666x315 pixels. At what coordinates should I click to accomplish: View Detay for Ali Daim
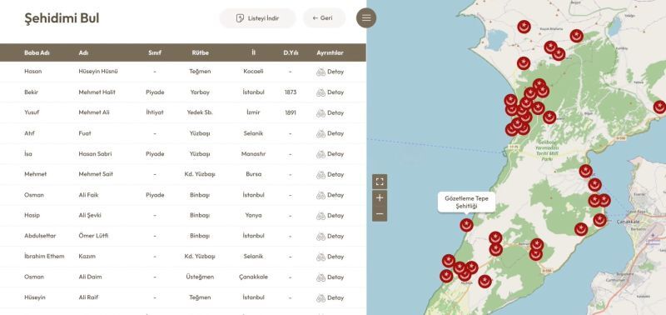point(330,277)
